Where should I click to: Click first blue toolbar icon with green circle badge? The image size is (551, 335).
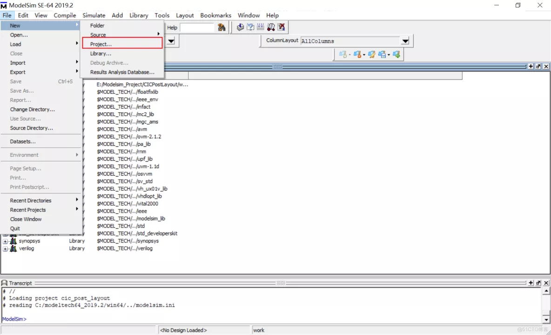pyautogui.click(x=343, y=54)
